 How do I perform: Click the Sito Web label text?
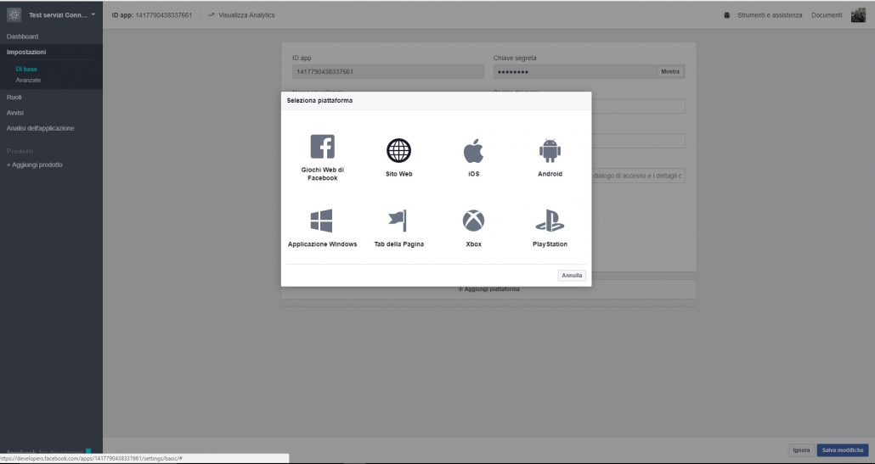click(x=398, y=174)
